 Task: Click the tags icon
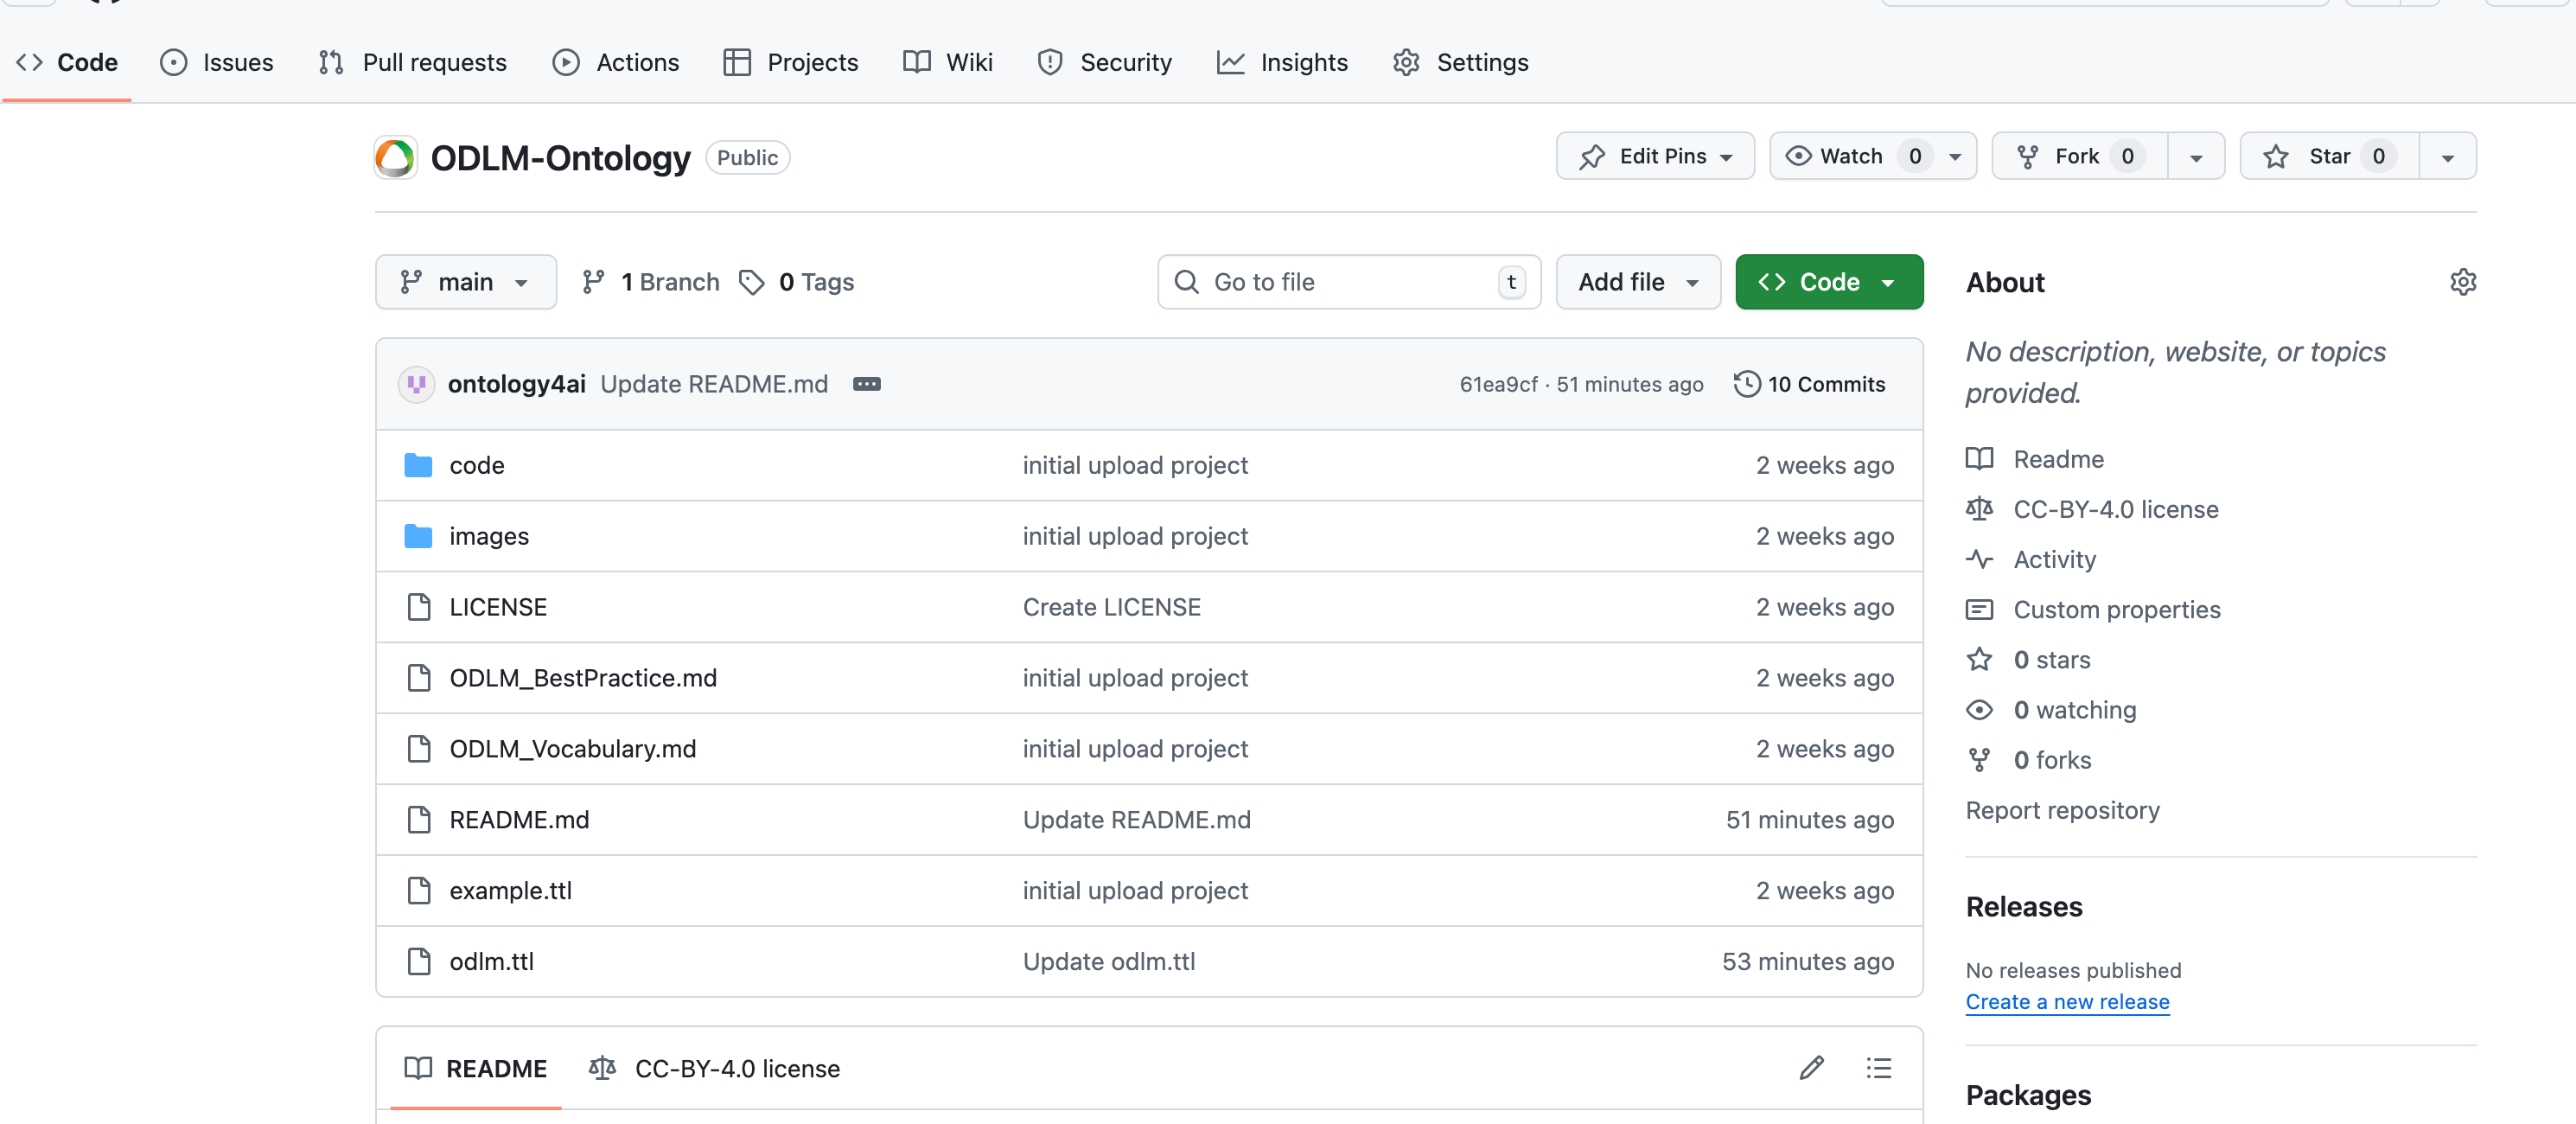(752, 282)
